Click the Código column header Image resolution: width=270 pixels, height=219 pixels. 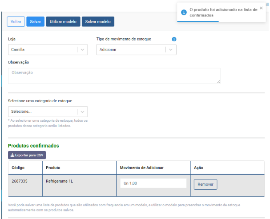coord(18,167)
